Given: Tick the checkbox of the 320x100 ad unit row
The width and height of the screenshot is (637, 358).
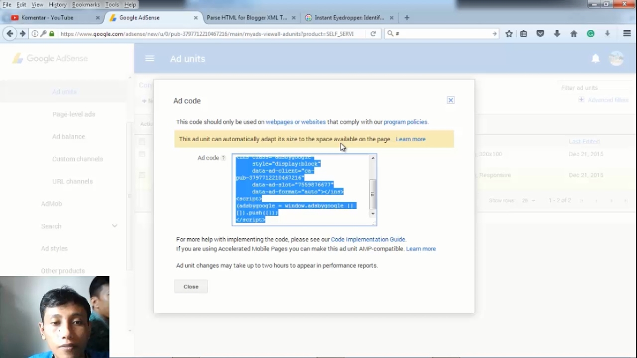Looking at the screenshot, I should tap(142, 154).
